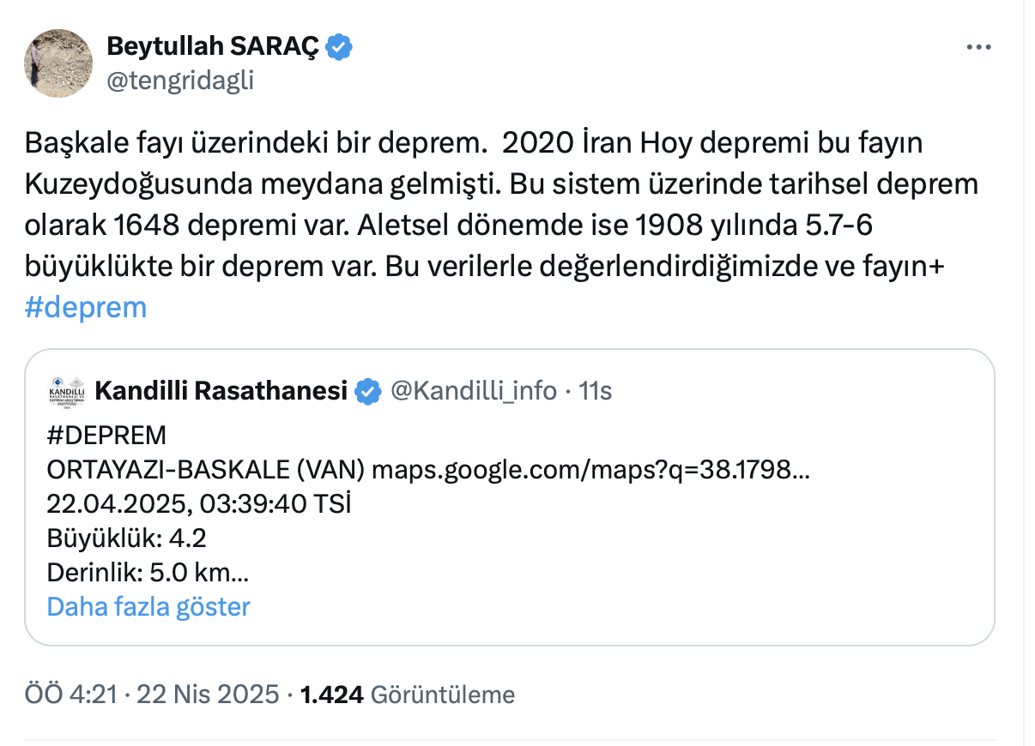This screenshot has width=1035, height=746.
Task: Click the blue verified badge beside Beytullah SARAÇ
Action: (x=340, y=46)
